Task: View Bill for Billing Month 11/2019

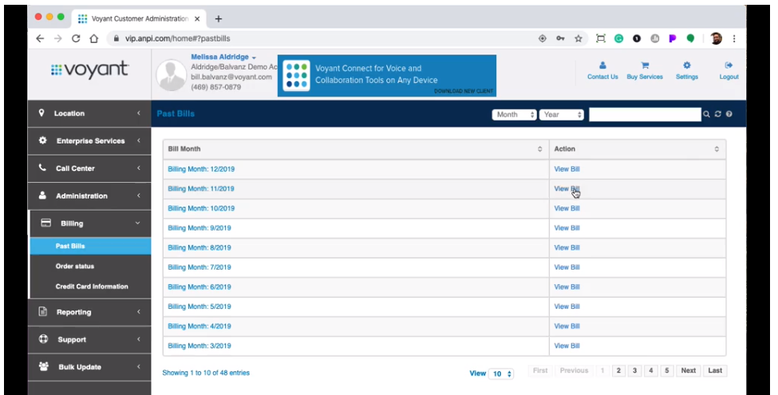Action: 567,189
